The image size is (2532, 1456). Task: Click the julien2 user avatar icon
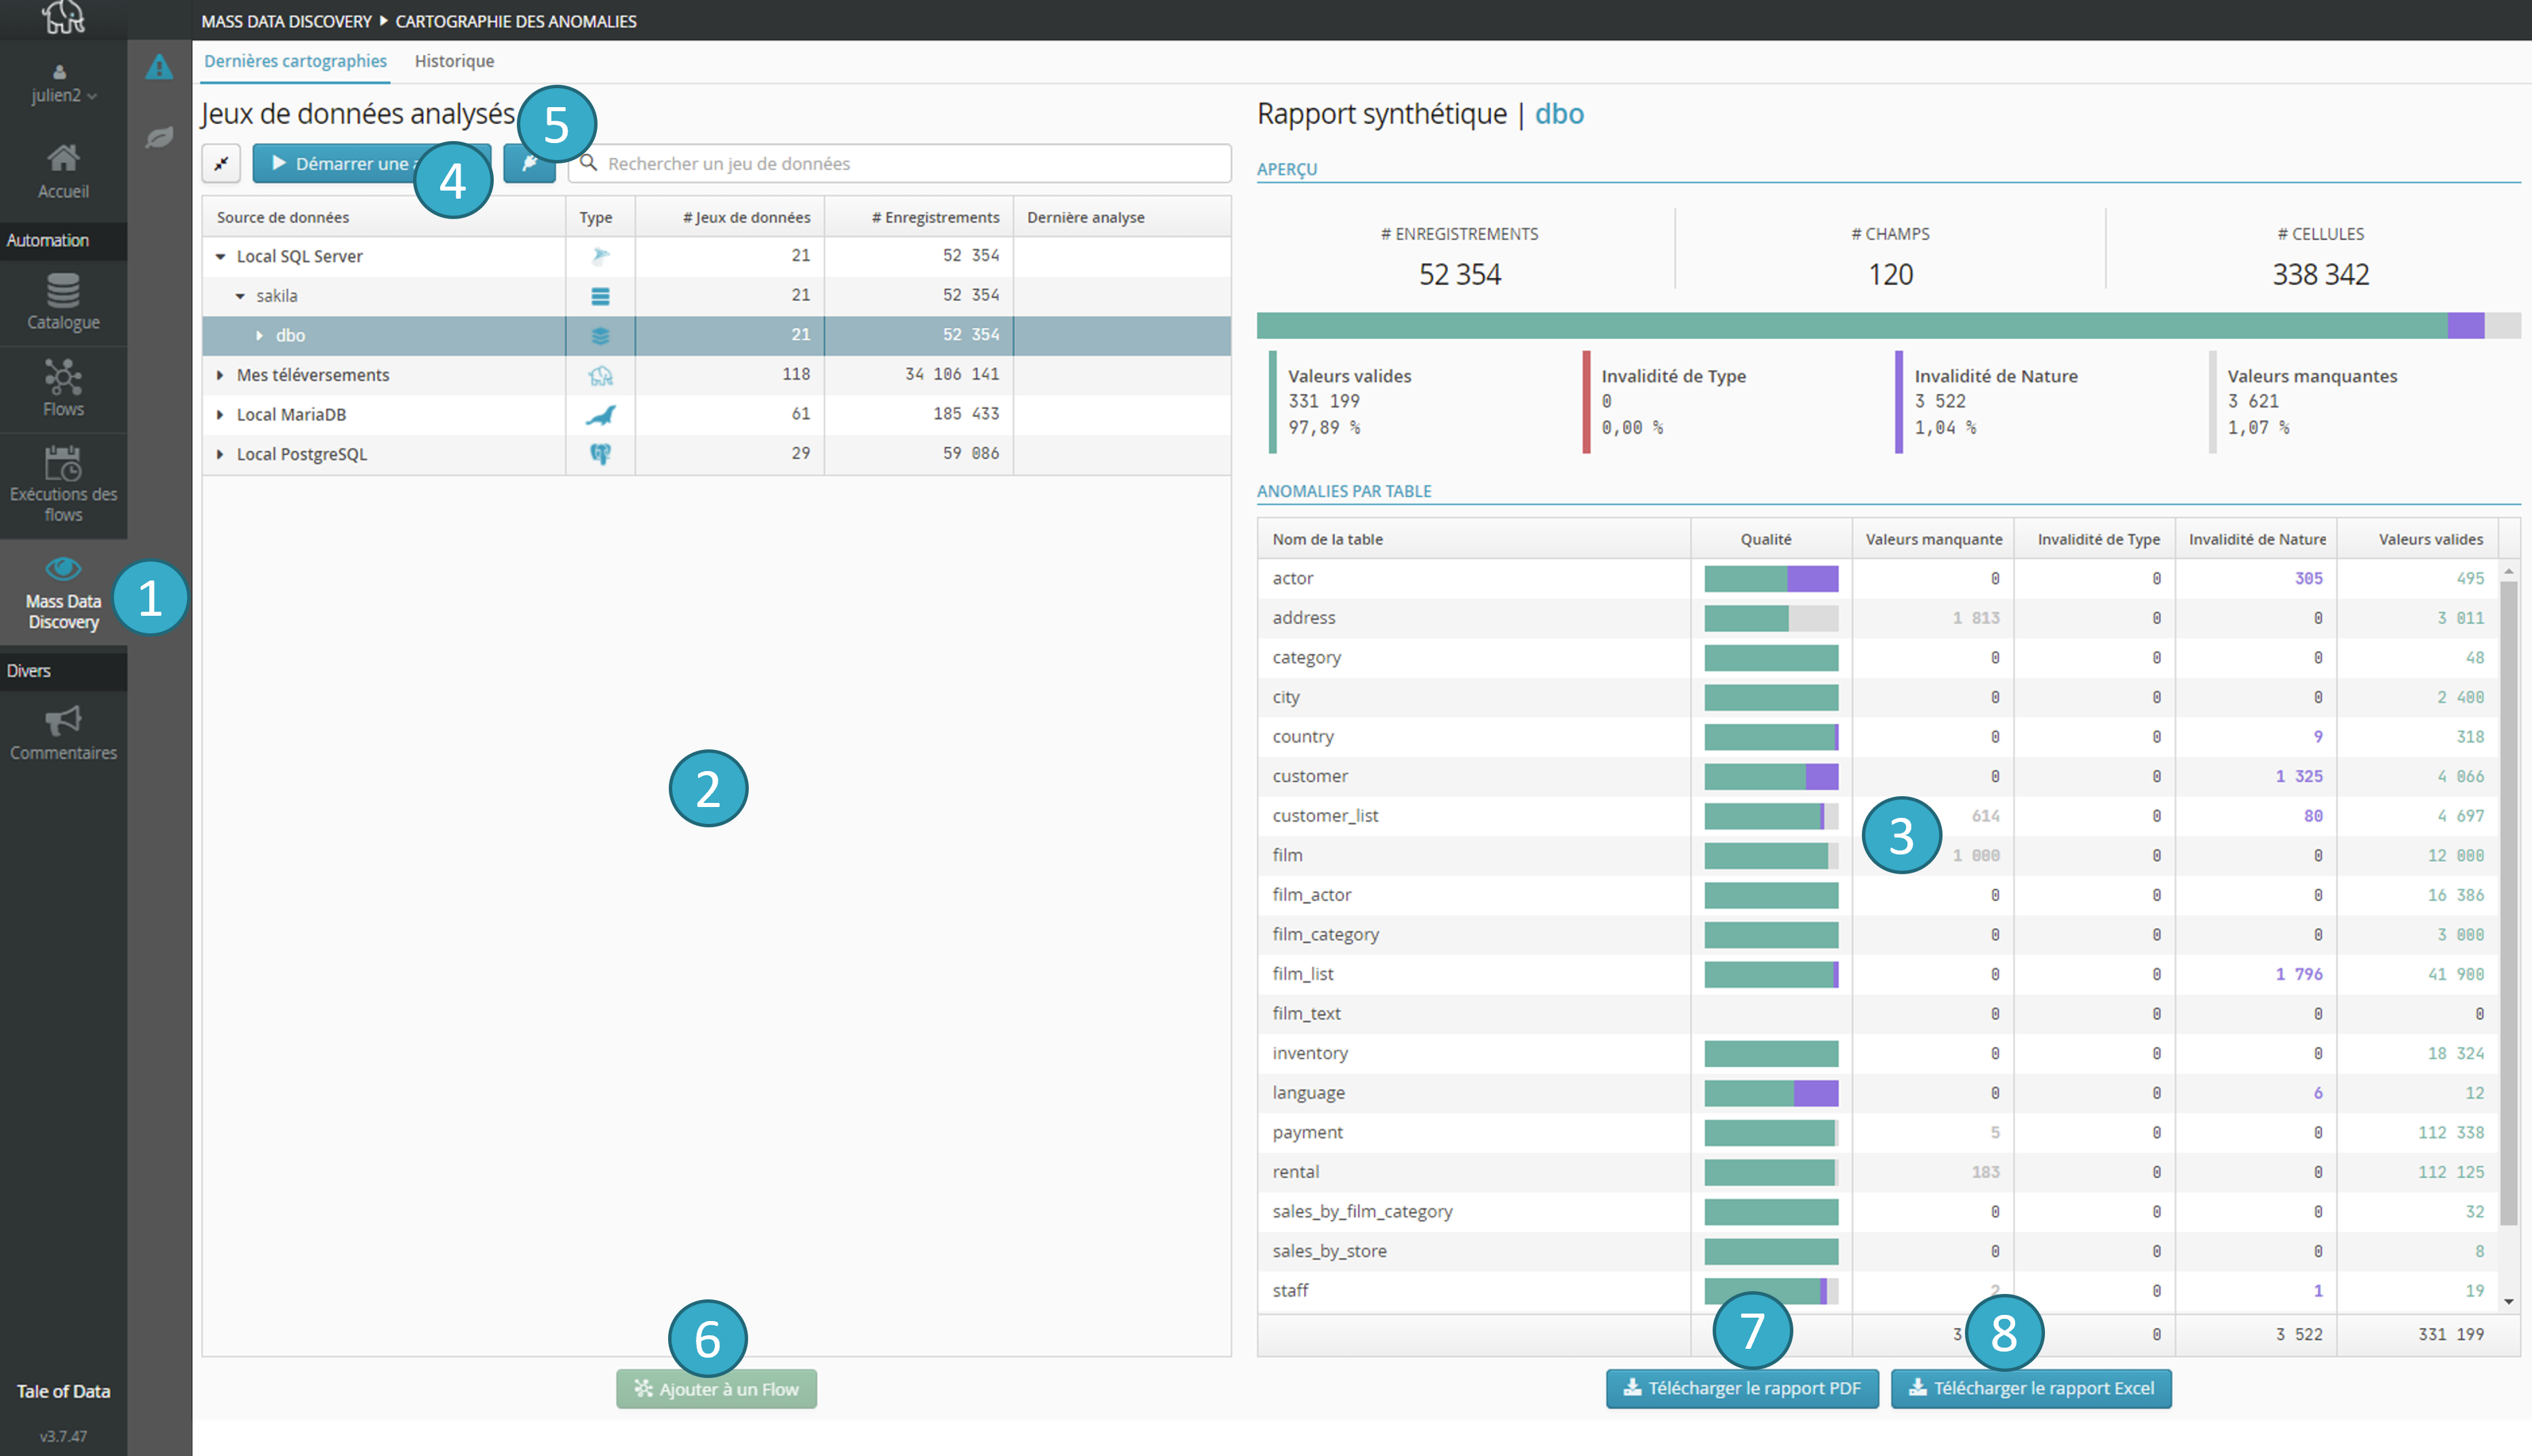tap(60, 71)
